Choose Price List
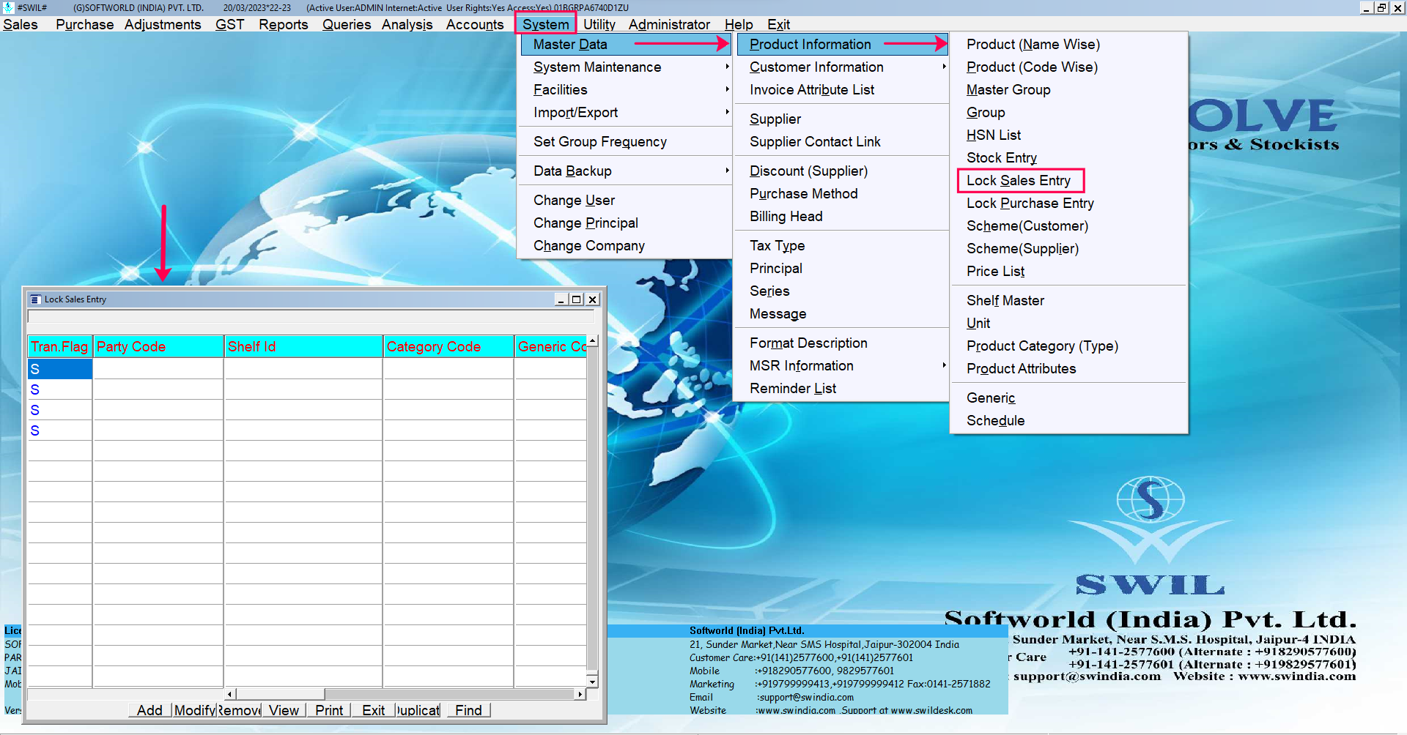This screenshot has height=735, width=1407. click(1068, 271)
